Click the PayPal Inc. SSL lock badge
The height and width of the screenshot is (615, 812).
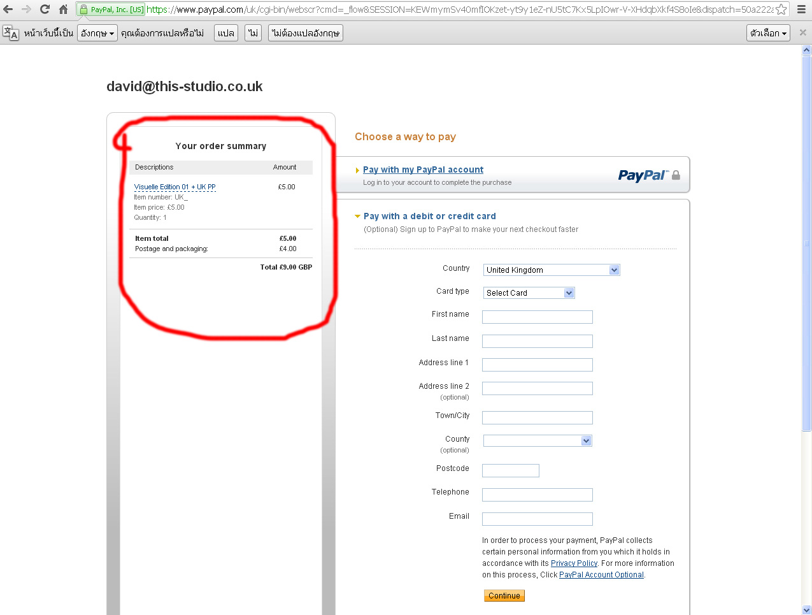point(111,10)
